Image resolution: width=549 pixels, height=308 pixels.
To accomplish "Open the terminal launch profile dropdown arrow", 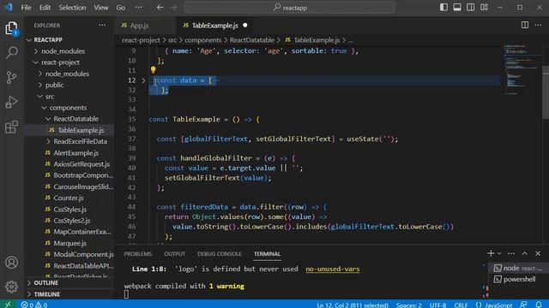I will 499,253.
